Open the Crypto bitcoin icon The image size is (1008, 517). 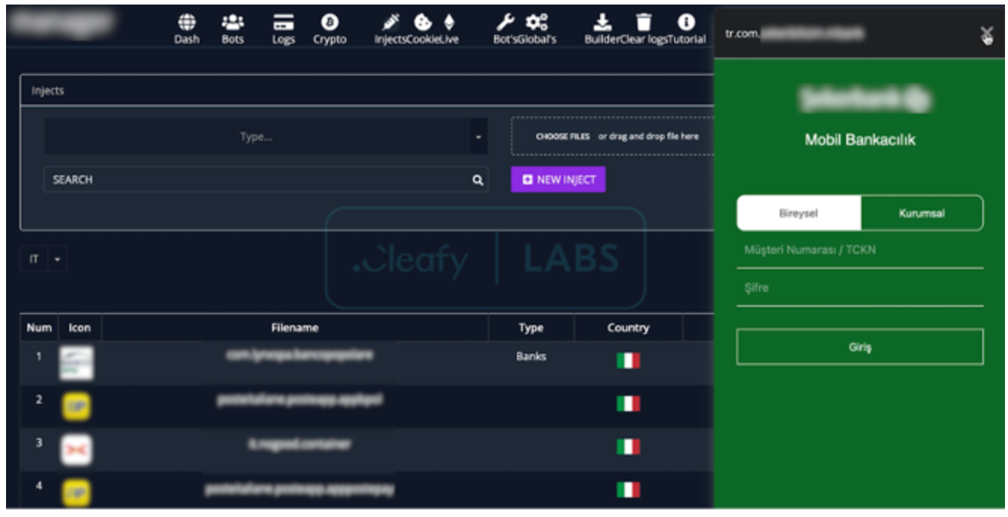(329, 23)
